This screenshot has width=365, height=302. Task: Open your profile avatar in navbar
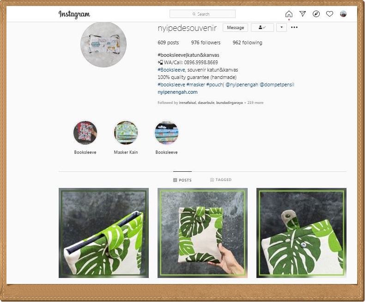tap(343, 14)
